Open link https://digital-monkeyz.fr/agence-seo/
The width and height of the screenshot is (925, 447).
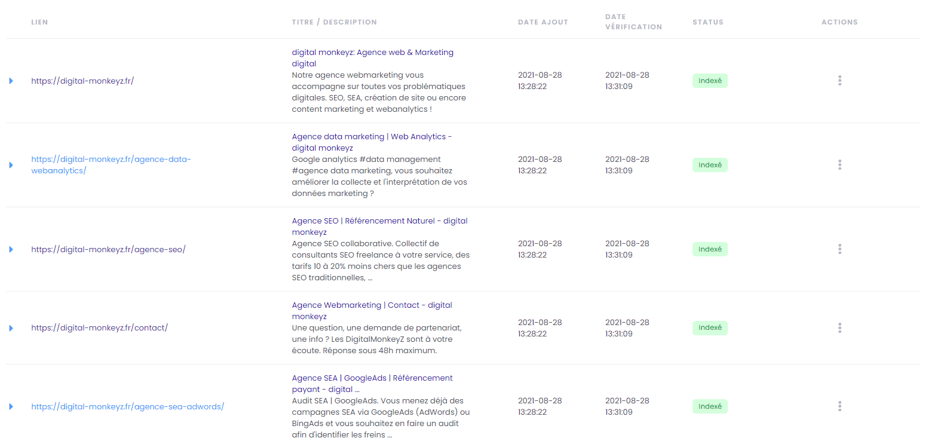pyautogui.click(x=108, y=249)
